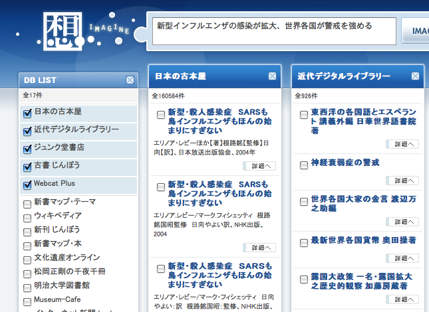The width and height of the screenshot is (429, 312).
Task: Open first 新型・殺人感染症 title by 日本放送出版協会
Action: pyautogui.click(x=219, y=121)
